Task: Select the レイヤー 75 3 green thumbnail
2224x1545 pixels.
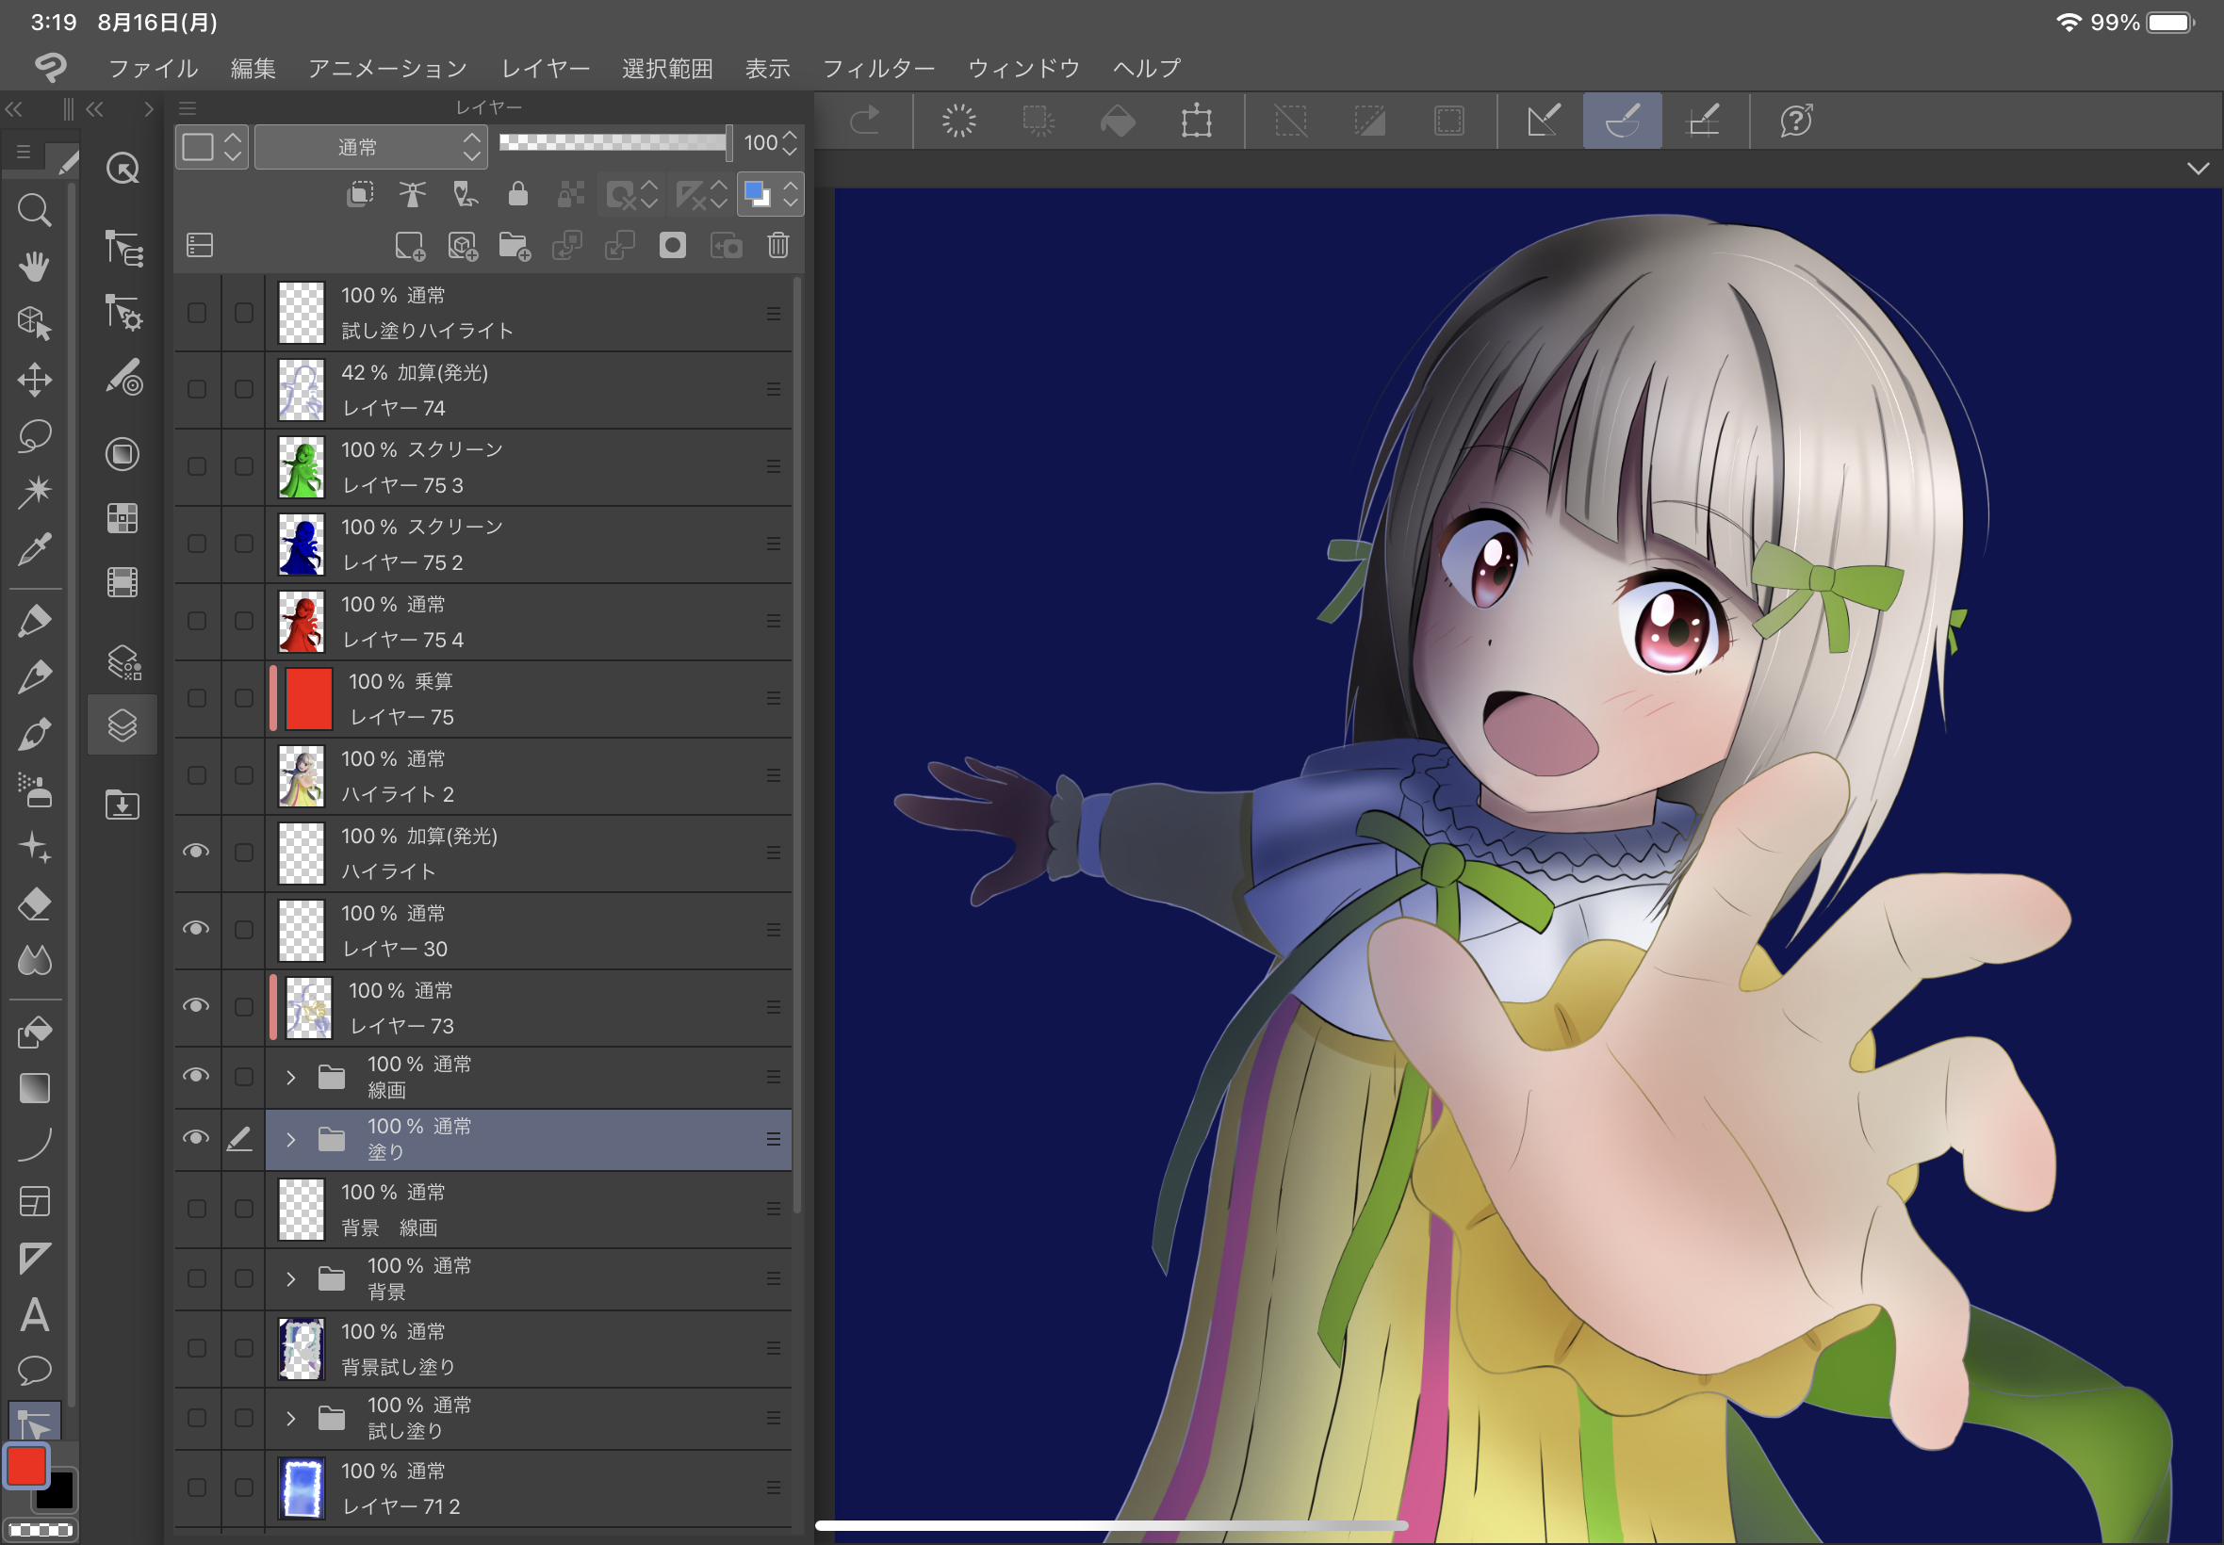Action: coord(302,466)
